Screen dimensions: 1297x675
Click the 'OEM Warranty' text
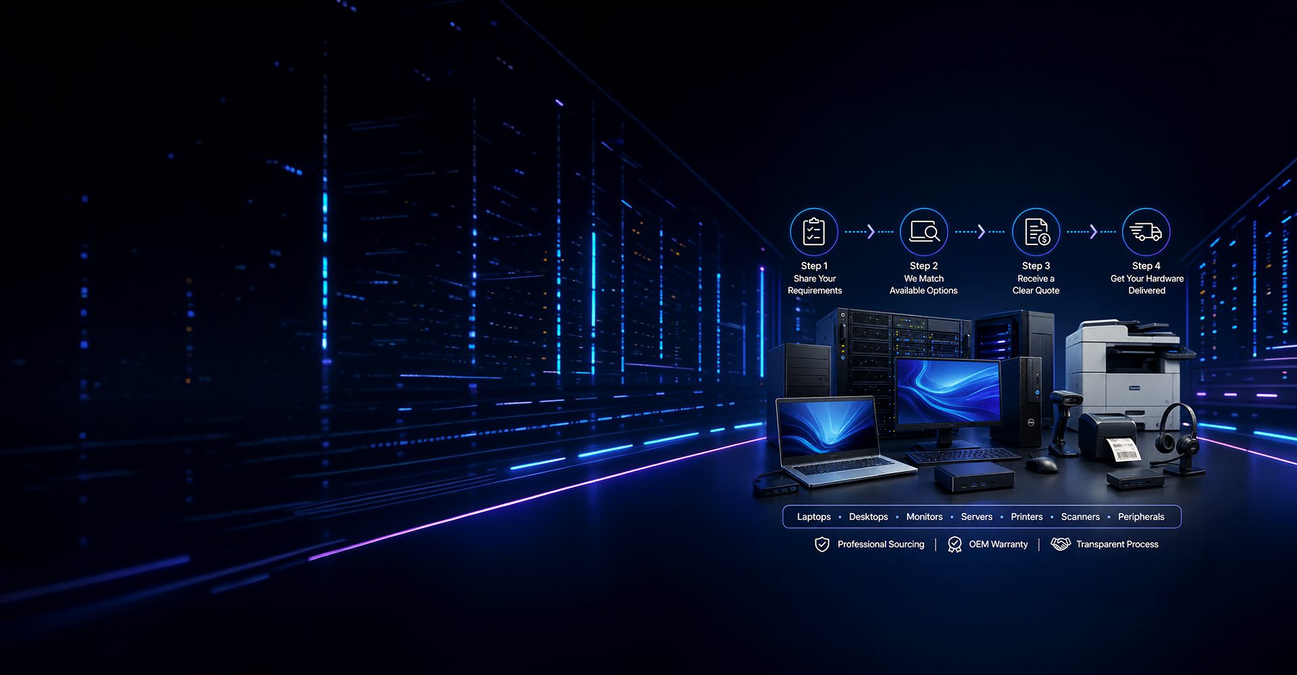(x=998, y=544)
